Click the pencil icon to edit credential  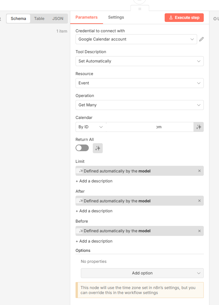pos(201,39)
